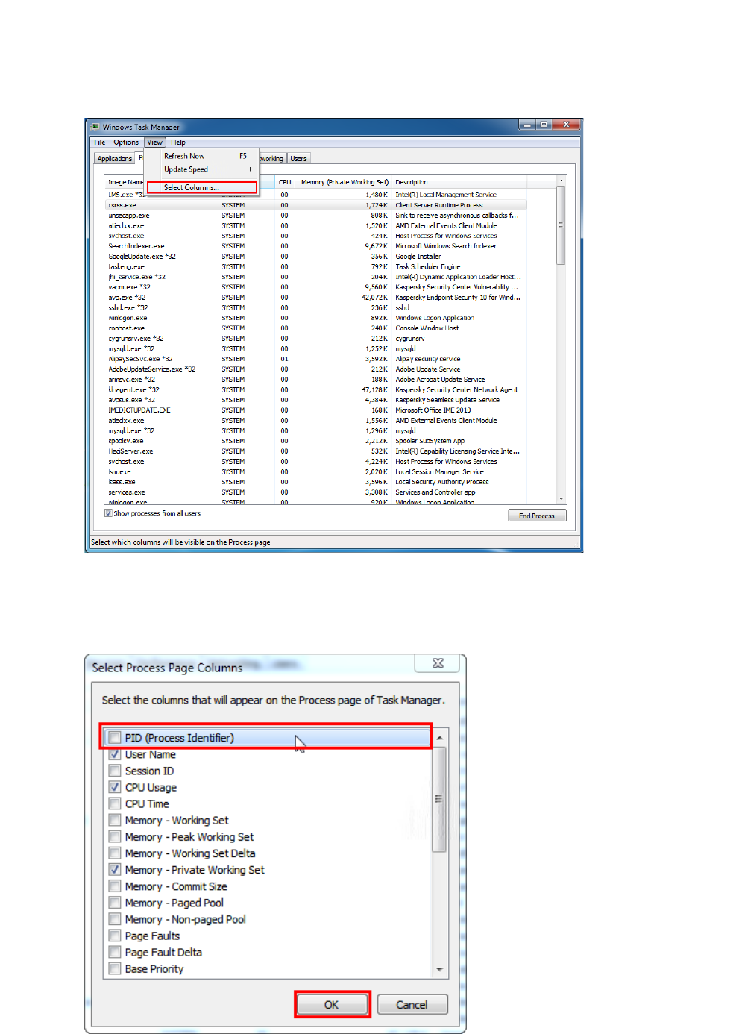Image resolution: width=736 pixels, height=1034 pixels.
Task: Select the cygrunsrv.exe *32 process
Action: coord(317,339)
